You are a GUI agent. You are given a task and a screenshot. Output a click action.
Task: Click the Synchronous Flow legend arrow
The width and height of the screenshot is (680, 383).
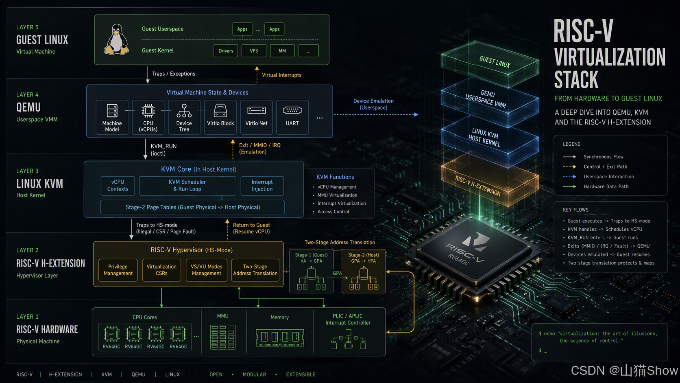(x=569, y=157)
